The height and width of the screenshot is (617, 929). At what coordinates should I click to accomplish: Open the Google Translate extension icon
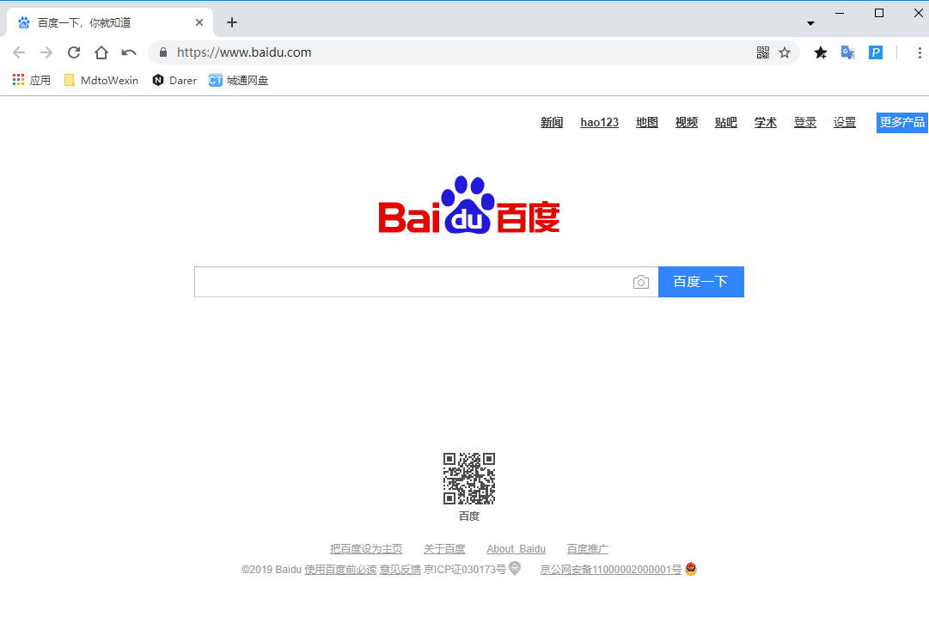[848, 52]
